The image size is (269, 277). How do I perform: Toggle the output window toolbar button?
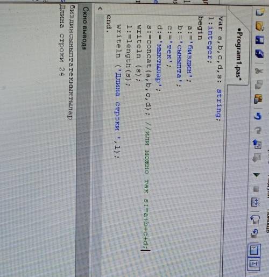254,250
